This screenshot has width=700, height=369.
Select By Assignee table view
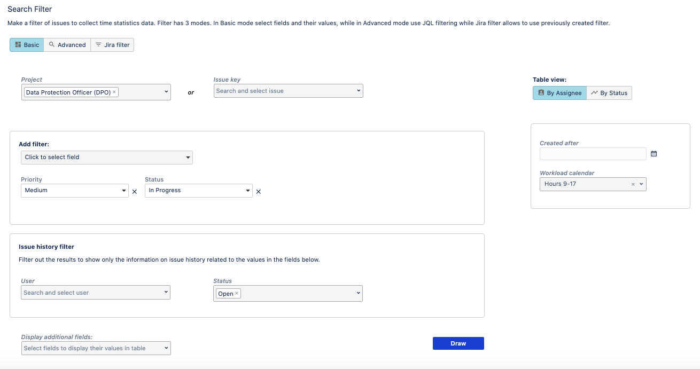pyautogui.click(x=559, y=93)
